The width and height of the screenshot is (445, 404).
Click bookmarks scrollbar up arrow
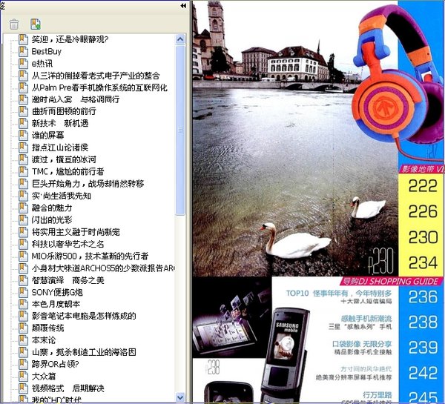coord(180,39)
